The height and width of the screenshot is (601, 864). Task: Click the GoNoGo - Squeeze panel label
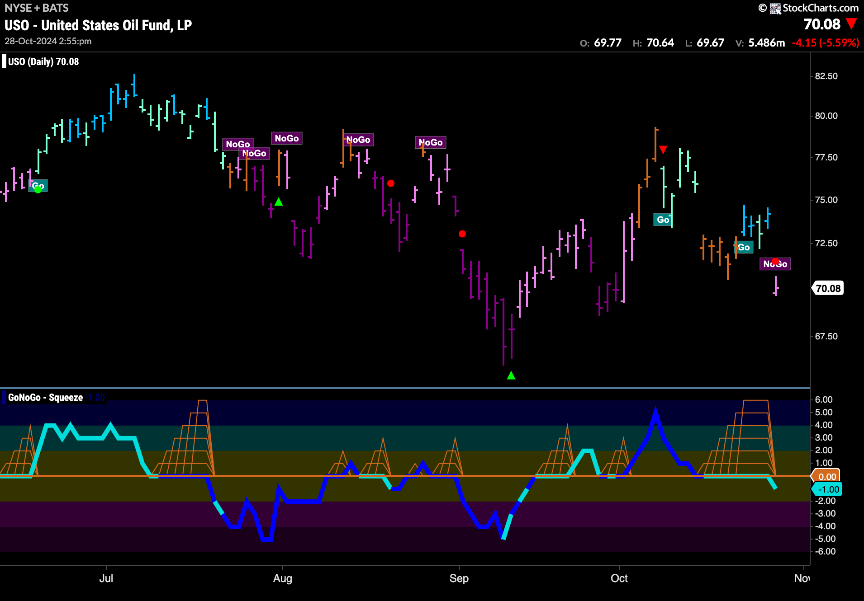pos(46,397)
